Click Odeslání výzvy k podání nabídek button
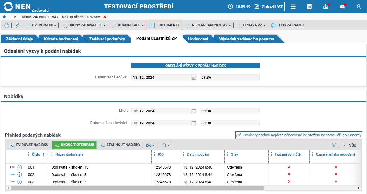Screen dimensions: 367x194 pos(195,66)
